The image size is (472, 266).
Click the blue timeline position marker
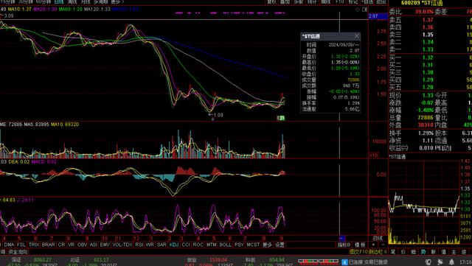[342, 238]
